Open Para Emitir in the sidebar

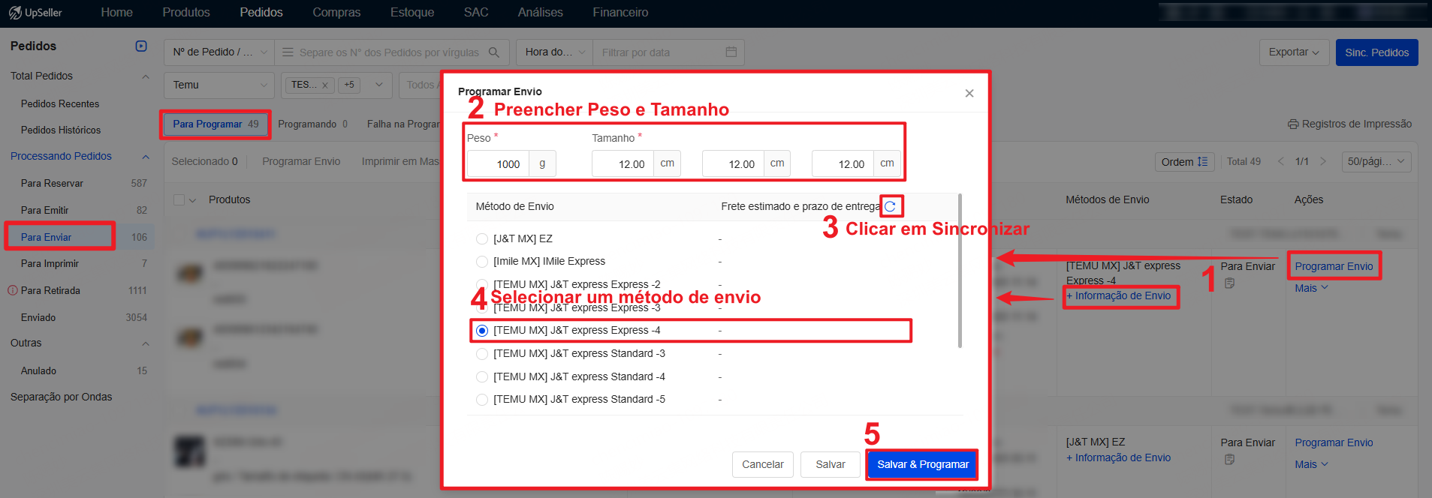(x=44, y=211)
